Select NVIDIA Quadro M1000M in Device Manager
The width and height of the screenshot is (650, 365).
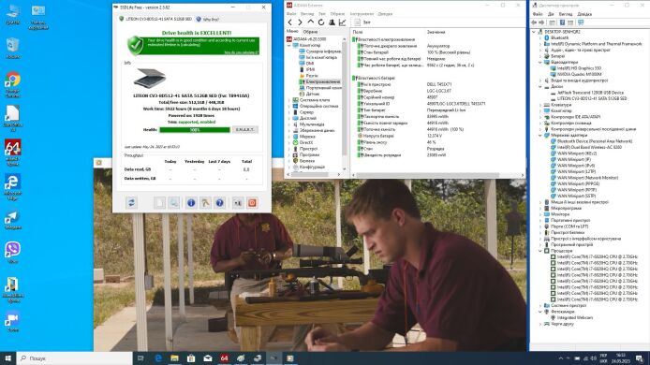tap(579, 74)
